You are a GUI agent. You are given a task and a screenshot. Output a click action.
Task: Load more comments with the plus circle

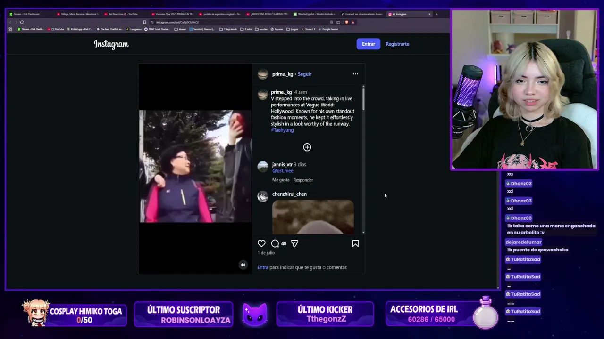(x=307, y=147)
